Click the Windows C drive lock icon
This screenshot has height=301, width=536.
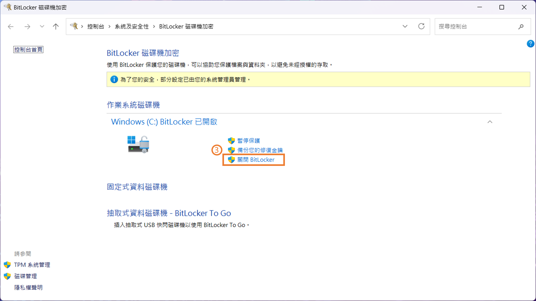click(138, 144)
